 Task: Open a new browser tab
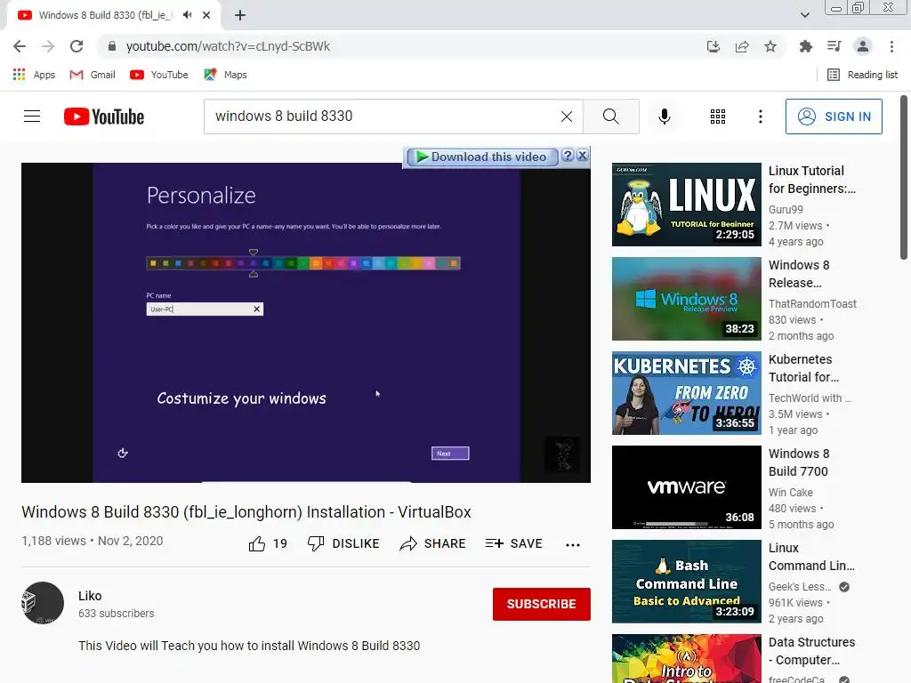pyautogui.click(x=240, y=15)
